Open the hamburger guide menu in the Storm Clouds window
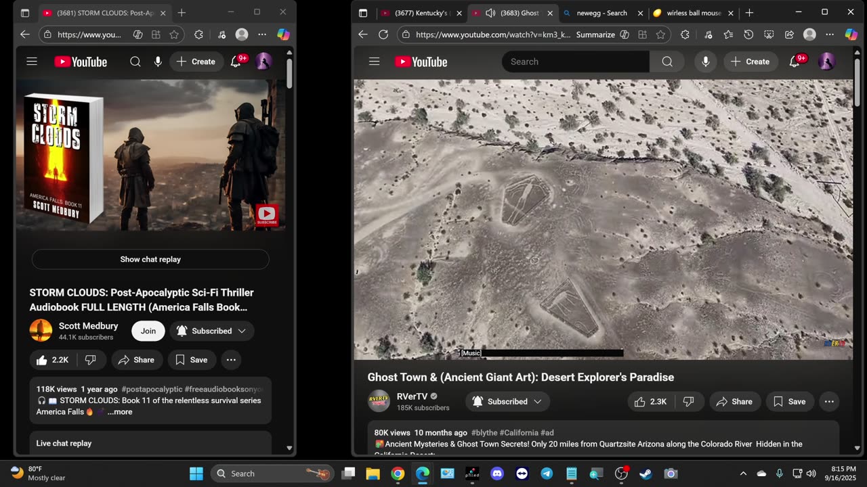867x487 pixels. tap(32, 62)
